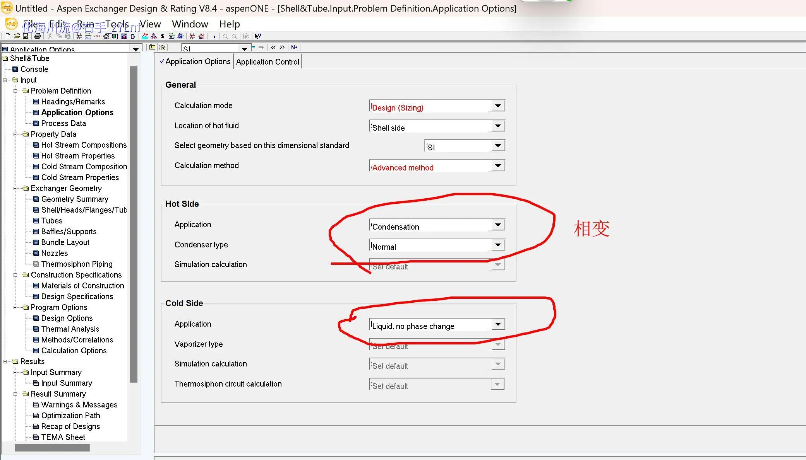Click the Next (N→) required input icon
806x460 pixels.
click(294, 47)
